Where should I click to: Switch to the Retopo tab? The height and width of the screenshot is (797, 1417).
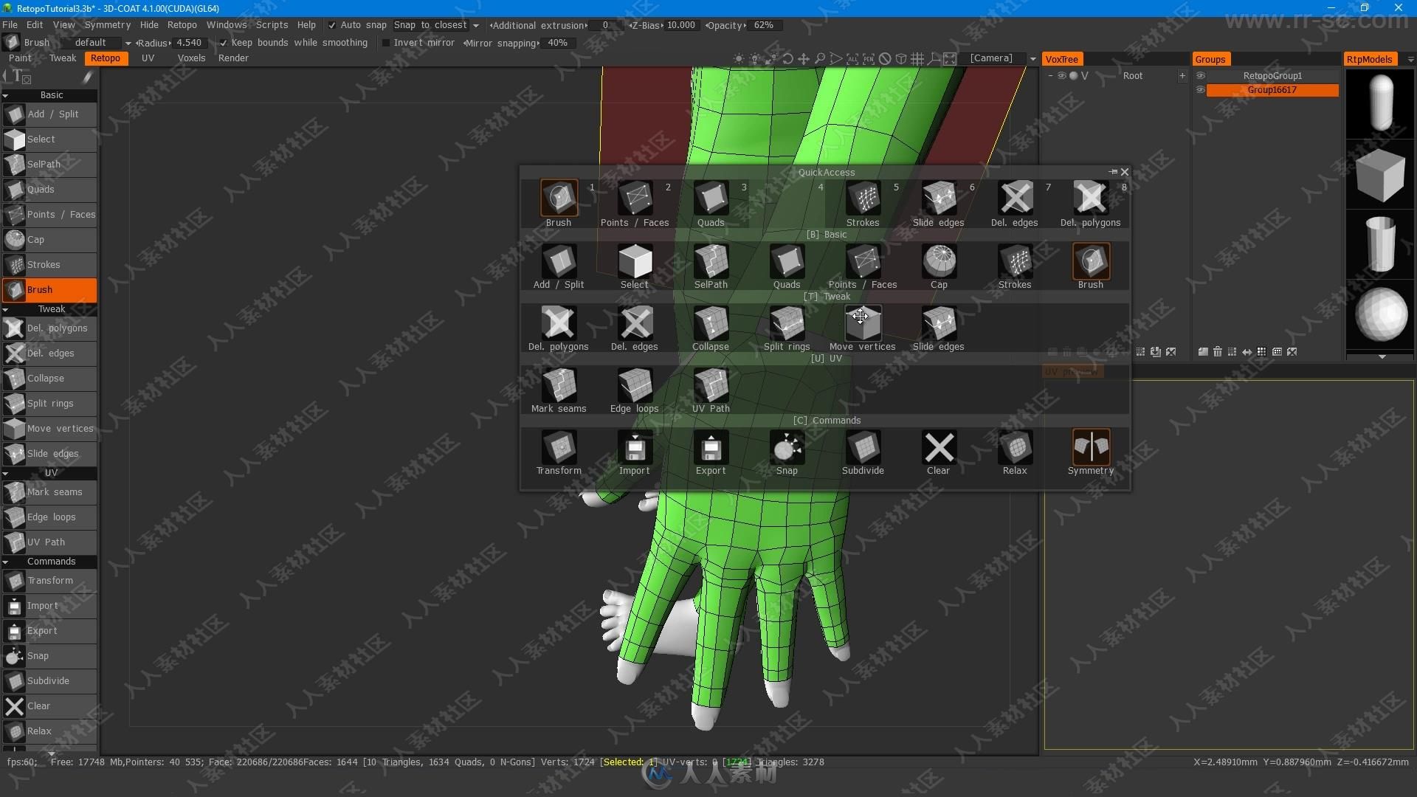click(106, 59)
